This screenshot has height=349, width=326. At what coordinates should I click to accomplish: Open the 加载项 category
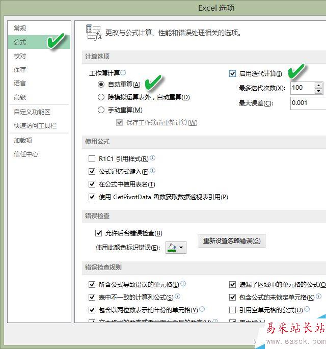tap(39, 140)
